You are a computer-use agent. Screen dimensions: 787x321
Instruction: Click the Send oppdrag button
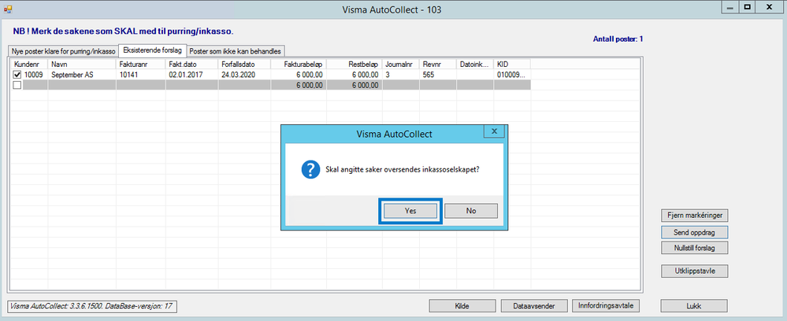click(694, 232)
